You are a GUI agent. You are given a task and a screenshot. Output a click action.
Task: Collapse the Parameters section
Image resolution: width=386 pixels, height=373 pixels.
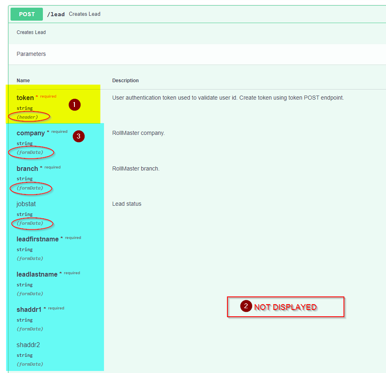pyautogui.click(x=31, y=53)
